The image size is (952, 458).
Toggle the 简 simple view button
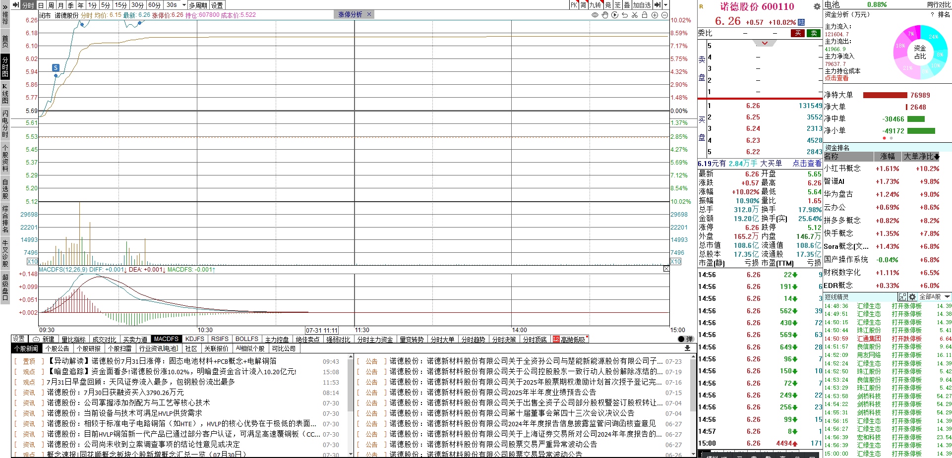click(583, 5)
